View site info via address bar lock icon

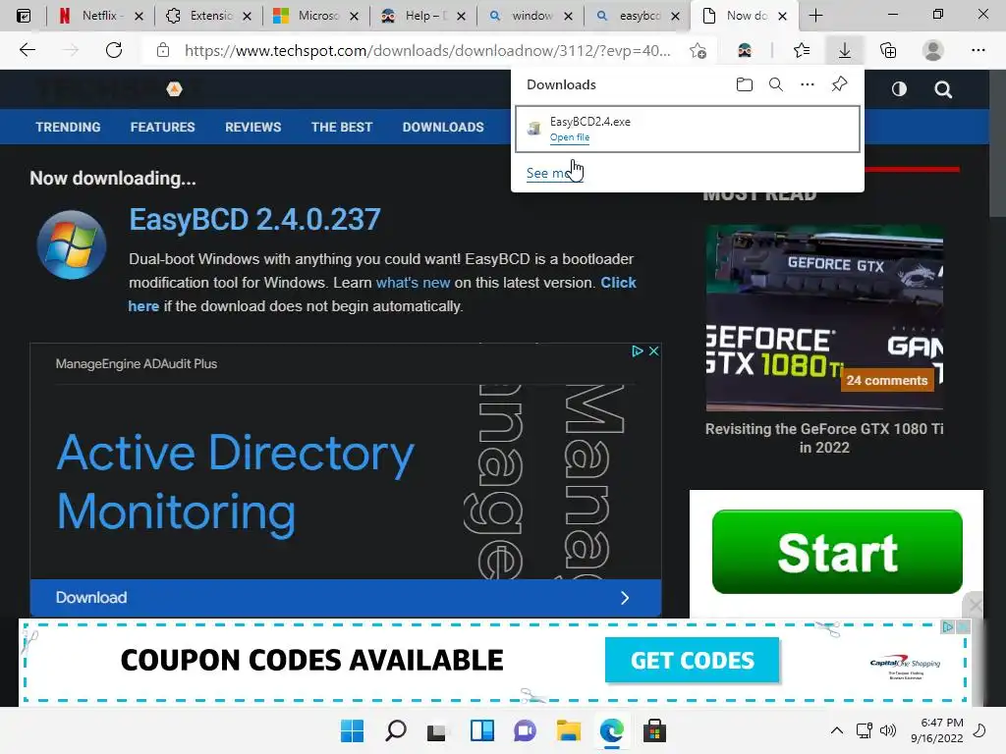163,50
